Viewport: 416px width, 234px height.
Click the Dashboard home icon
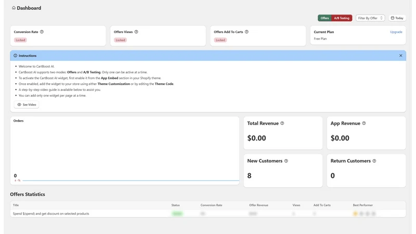(x=14, y=8)
